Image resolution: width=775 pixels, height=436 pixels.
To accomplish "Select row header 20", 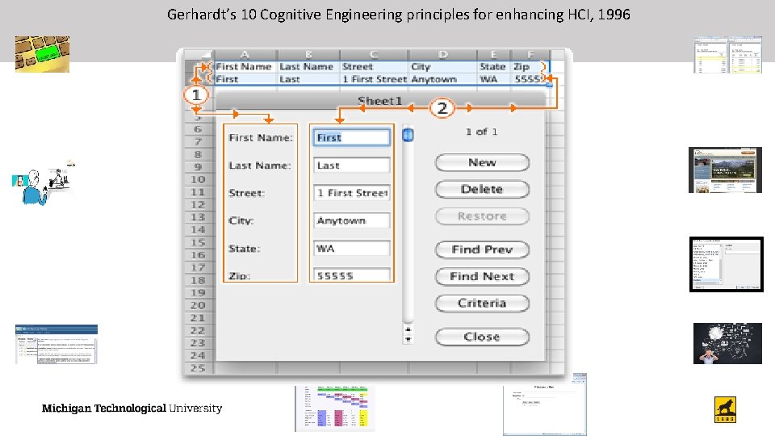I will tap(199, 305).
